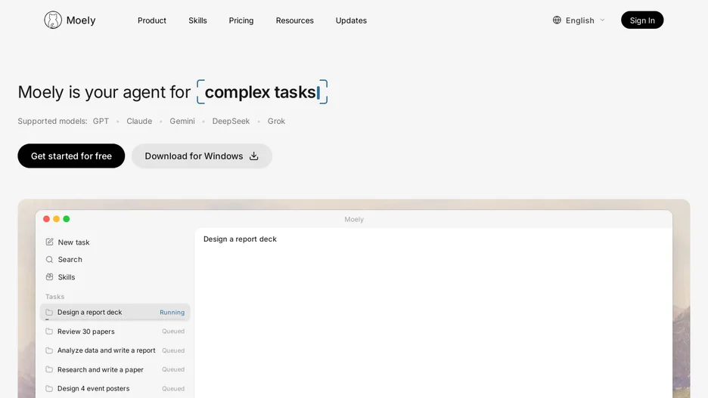The height and width of the screenshot is (398, 708).
Task: Click the Running status label
Action: (x=172, y=313)
